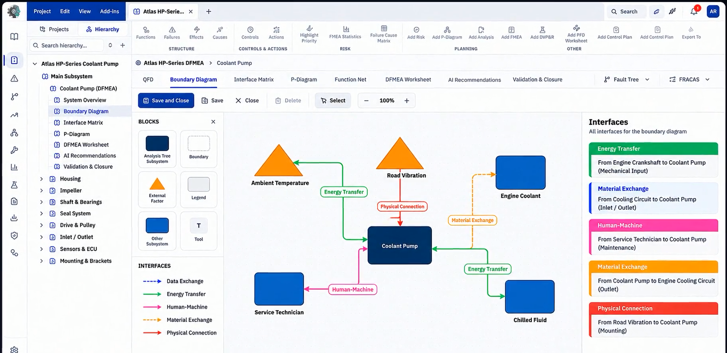This screenshot has width=727, height=353.
Task: Open the Failure Cause Matrix
Action: point(384,34)
